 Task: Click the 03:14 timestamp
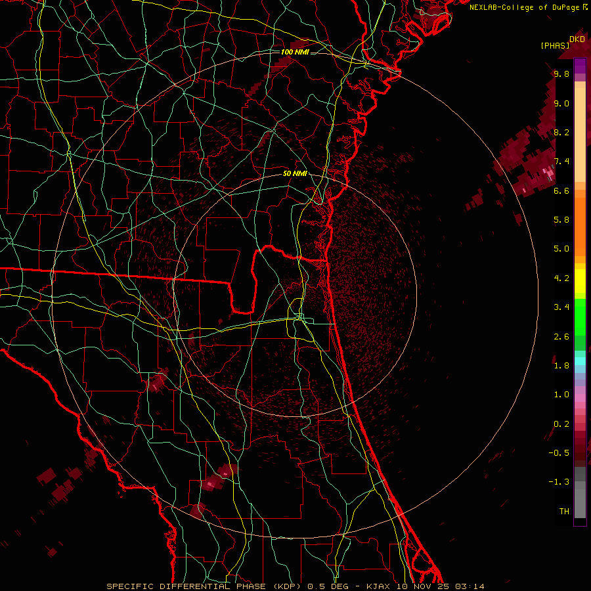[x=470, y=586]
